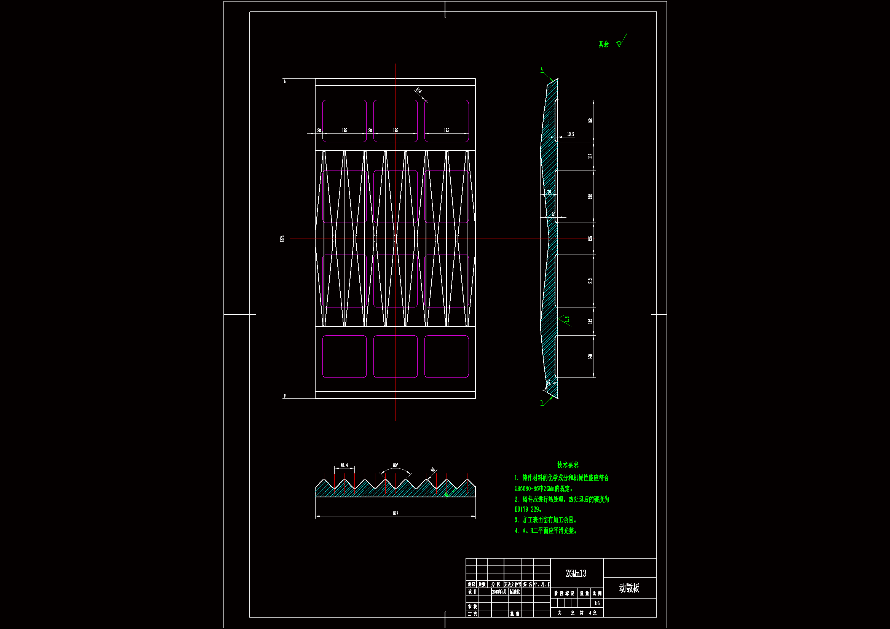Select the 1:6 scale cell
890x629 pixels.
click(597, 604)
